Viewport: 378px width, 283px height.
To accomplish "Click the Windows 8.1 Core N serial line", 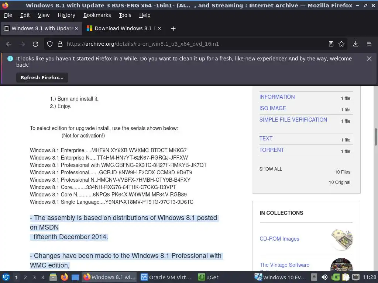I will pyautogui.click(x=108, y=195).
